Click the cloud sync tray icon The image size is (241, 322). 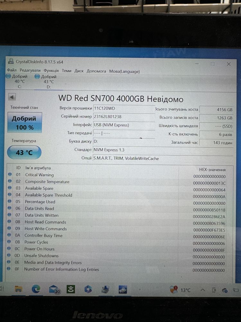[225, 290]
